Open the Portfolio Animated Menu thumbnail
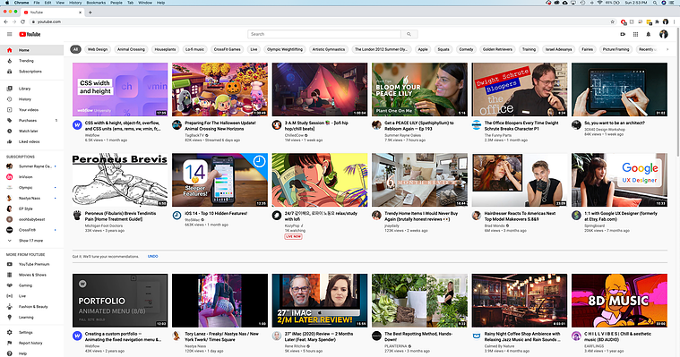The image size is (680, 357). [x=120, y=301]
